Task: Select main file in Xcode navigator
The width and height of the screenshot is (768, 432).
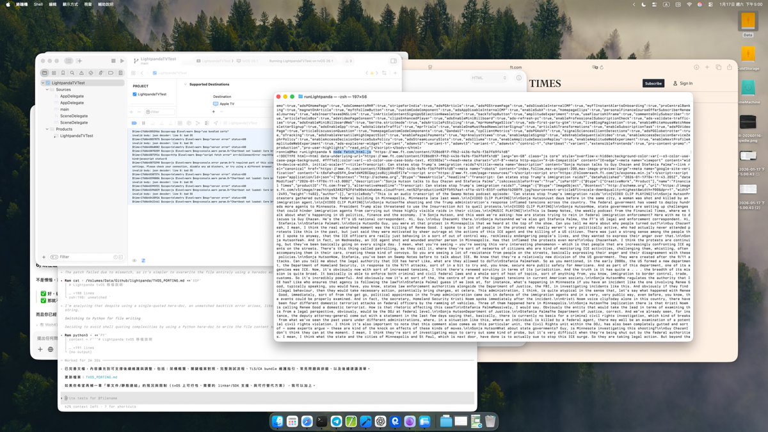Action: click(65, 109)
